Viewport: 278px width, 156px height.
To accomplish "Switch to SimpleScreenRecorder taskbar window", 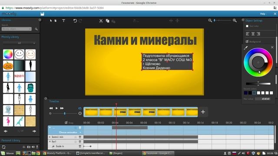I will coord(91,153).
